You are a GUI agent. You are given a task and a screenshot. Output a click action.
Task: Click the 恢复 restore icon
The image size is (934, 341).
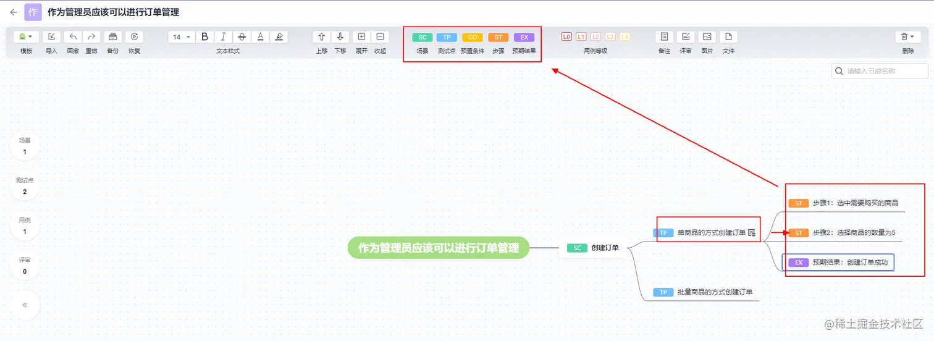point(134,37)
